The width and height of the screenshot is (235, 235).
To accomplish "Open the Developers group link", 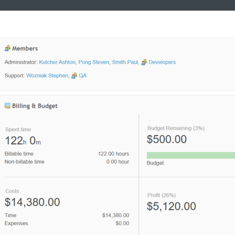I will (x=162, y=62).
